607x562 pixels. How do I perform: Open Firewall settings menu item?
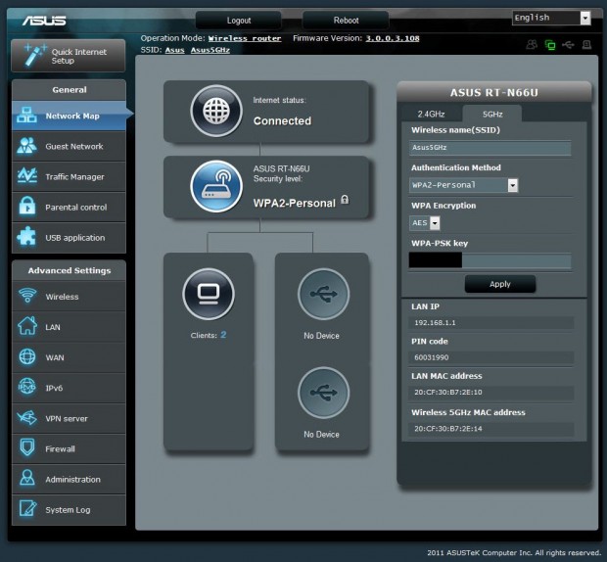coord(69,449)
